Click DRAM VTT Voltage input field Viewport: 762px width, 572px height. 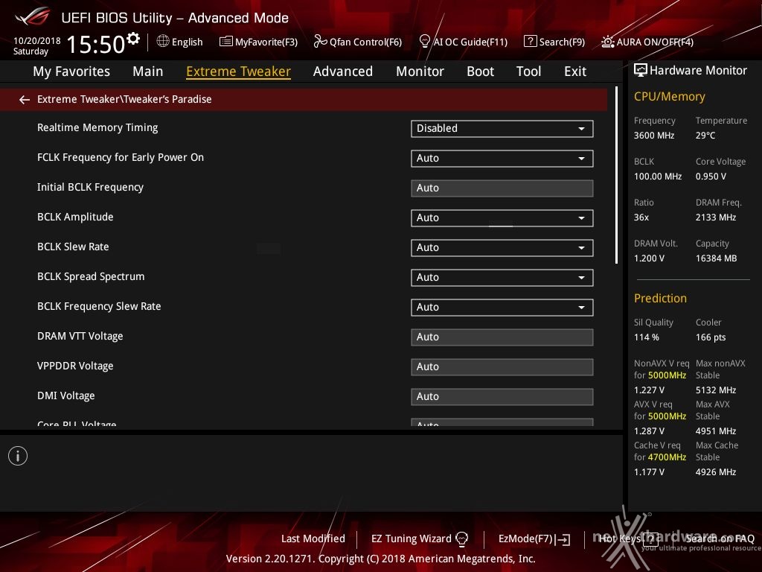click(x=502, y=337)
